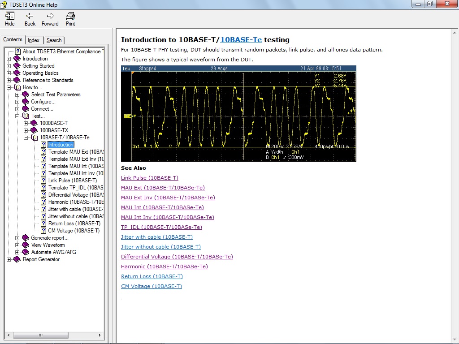Expand the Report Generator node
Viewport: 459px width, 344px height.
pyautogui.click(x=9, y=259)
